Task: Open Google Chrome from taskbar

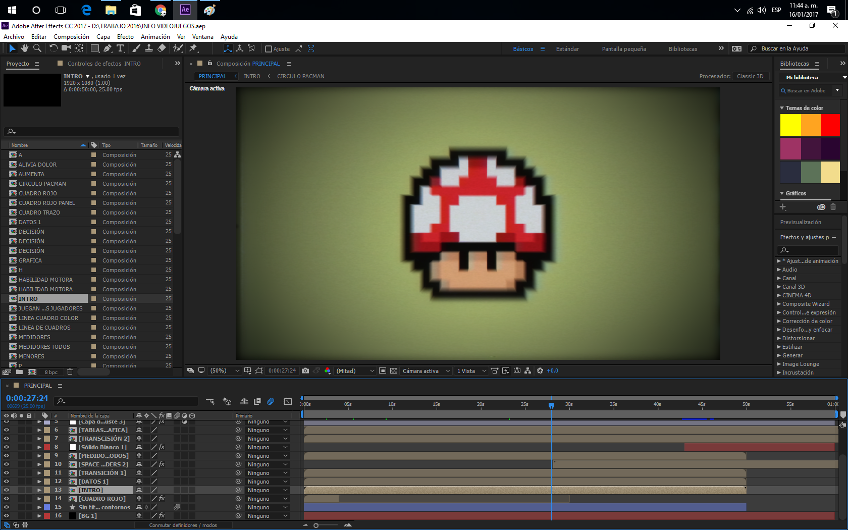Action: point(161,10)
